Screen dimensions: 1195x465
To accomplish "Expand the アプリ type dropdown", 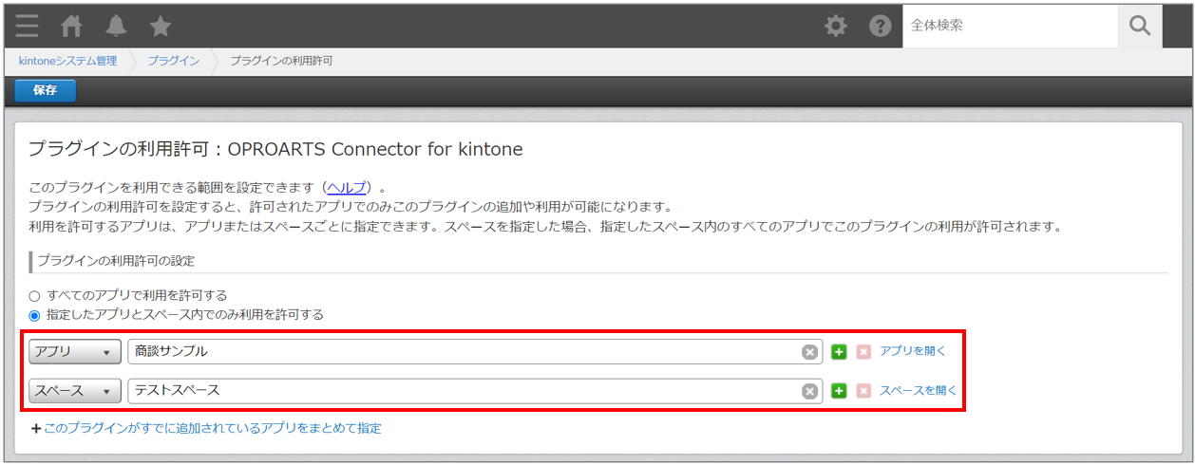I will click(x=75, y=352).
